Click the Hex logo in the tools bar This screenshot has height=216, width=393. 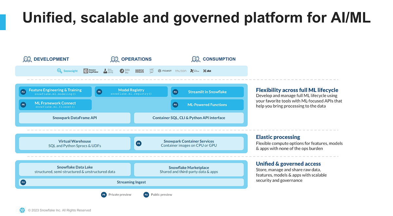[x=139, y=71]
